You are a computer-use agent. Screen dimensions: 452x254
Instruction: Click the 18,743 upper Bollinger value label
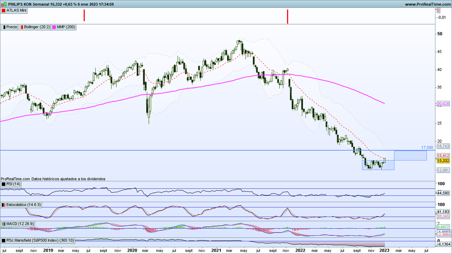(443, 146)
